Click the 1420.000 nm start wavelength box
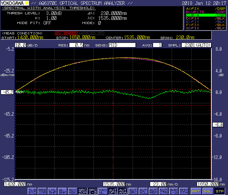The height and width of the screenshot is (195, 228). coord(15,184)
